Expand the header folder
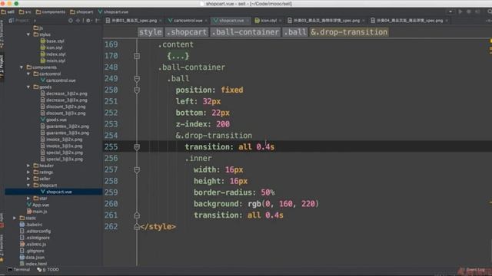The width and height of the screenshot is (492, 276). tap(28, 166)
